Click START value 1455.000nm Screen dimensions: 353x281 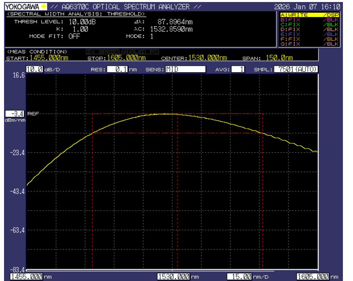pyautogui.click(x=49, y=58)
